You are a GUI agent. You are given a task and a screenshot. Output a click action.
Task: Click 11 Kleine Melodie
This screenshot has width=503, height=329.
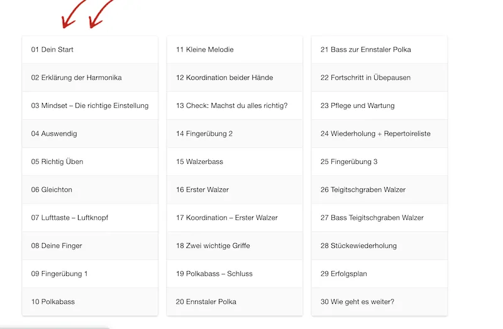coord(235,50)
